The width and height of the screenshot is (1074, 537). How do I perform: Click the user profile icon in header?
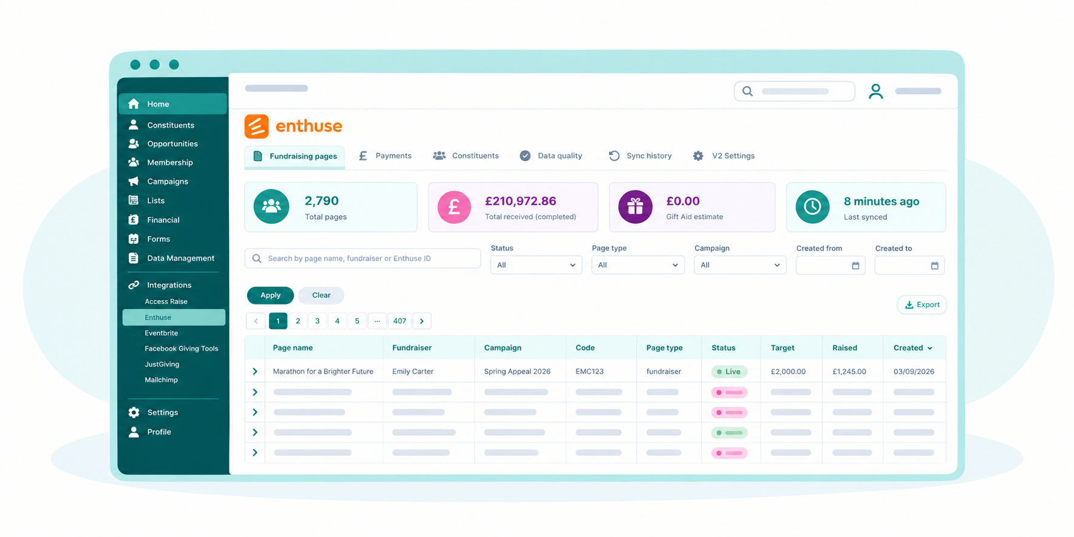[875, 91]
